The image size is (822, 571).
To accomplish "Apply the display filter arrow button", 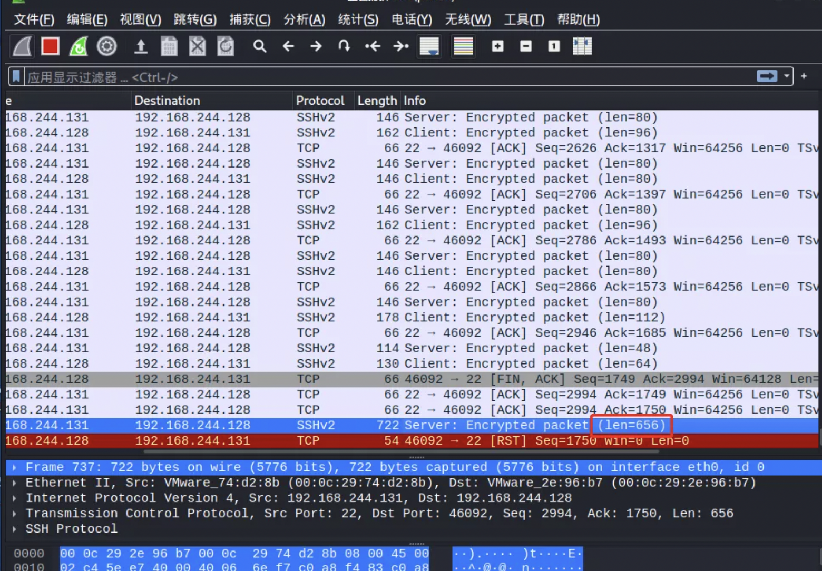I will pos(767,76).
